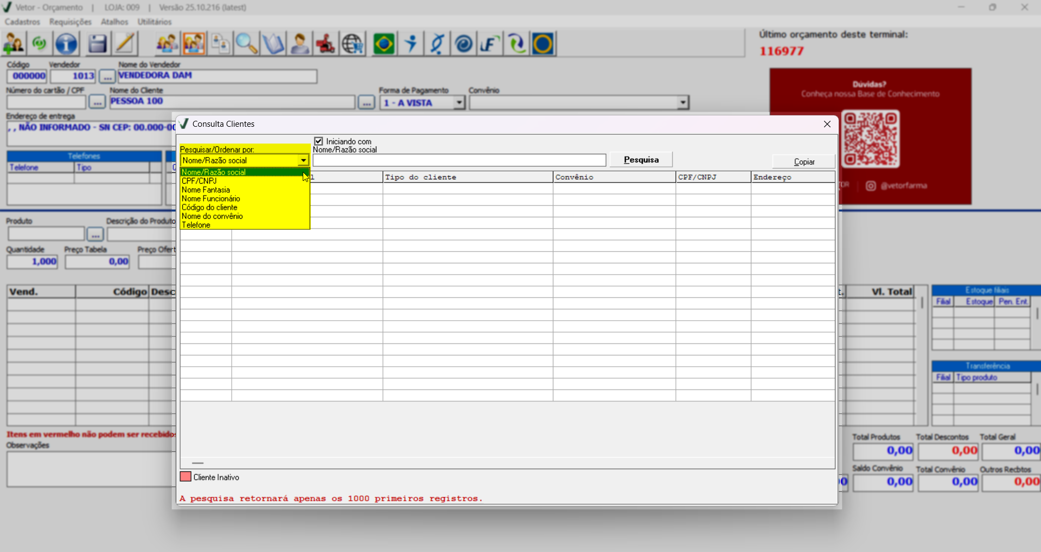Click the red Cliente Inativo color swatch
This screenshot has height=552, width=1041.
pos(186,477)
